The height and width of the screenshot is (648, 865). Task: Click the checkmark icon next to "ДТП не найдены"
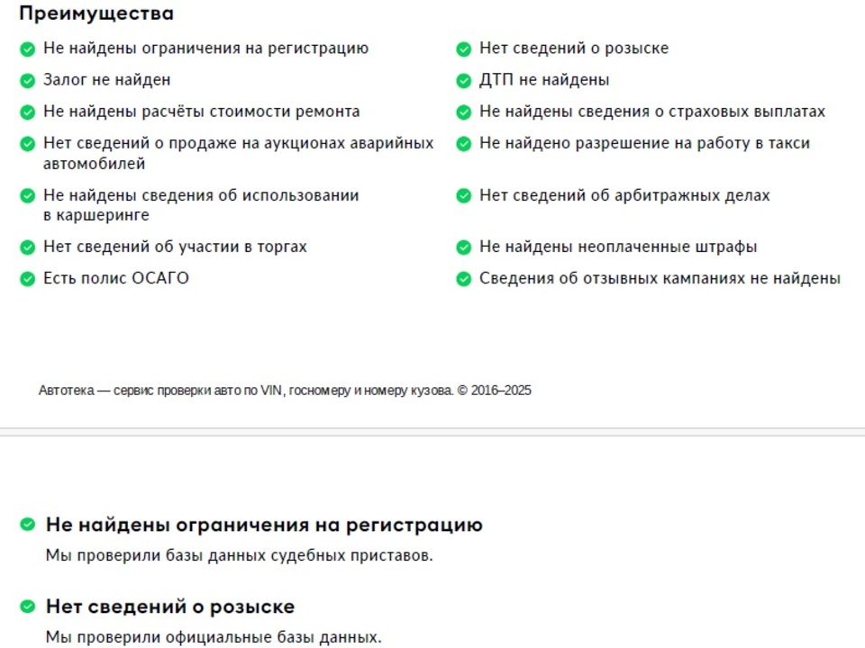464,81
